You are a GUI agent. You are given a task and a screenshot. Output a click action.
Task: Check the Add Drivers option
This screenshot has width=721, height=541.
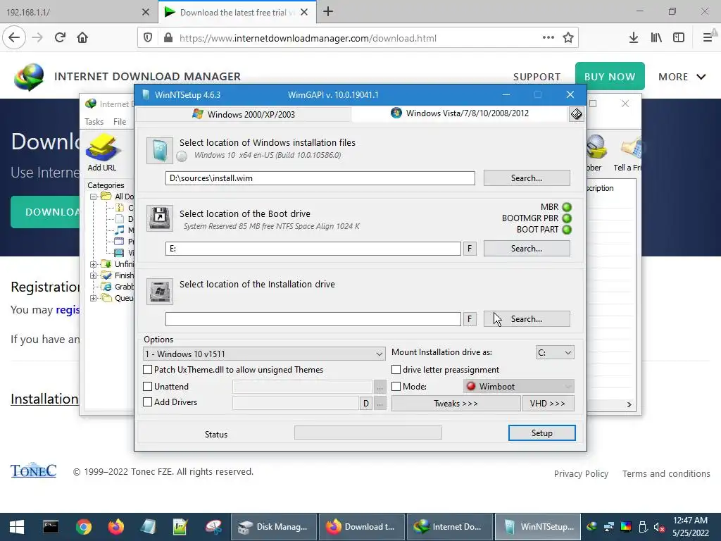148,402
